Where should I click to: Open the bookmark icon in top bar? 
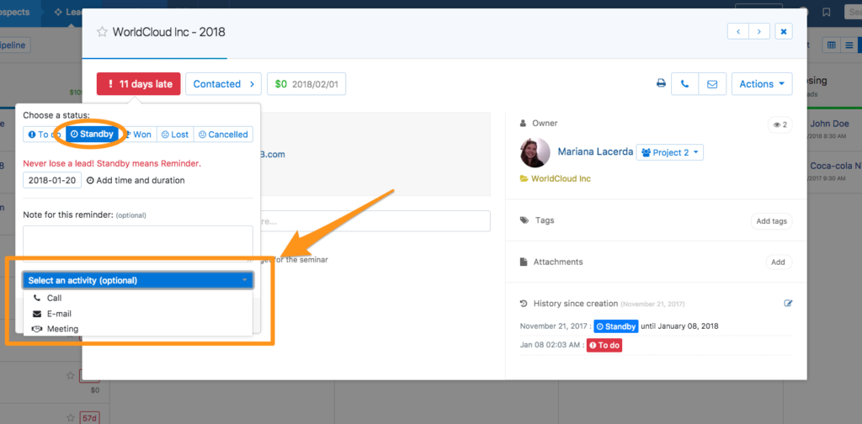pos(827,12)
